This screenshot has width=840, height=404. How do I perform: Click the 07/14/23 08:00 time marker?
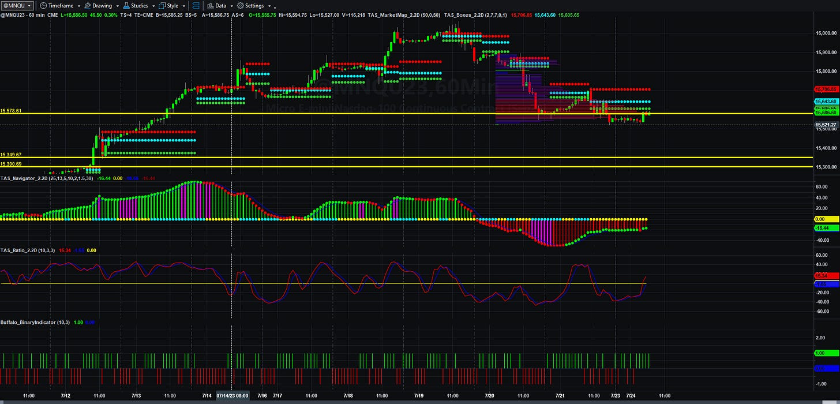(232, 396)
